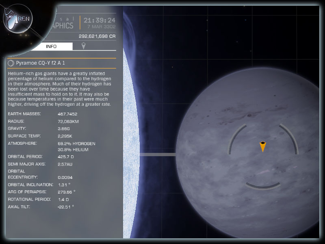Viewport: 325px width, 244px height.
Task: Click the surface temperature value 2,295K
Action: [x=65, y=136]
